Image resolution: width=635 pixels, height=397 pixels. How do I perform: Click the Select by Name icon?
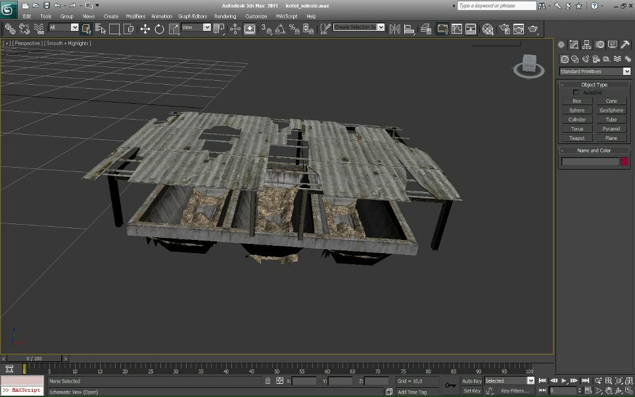100,29
